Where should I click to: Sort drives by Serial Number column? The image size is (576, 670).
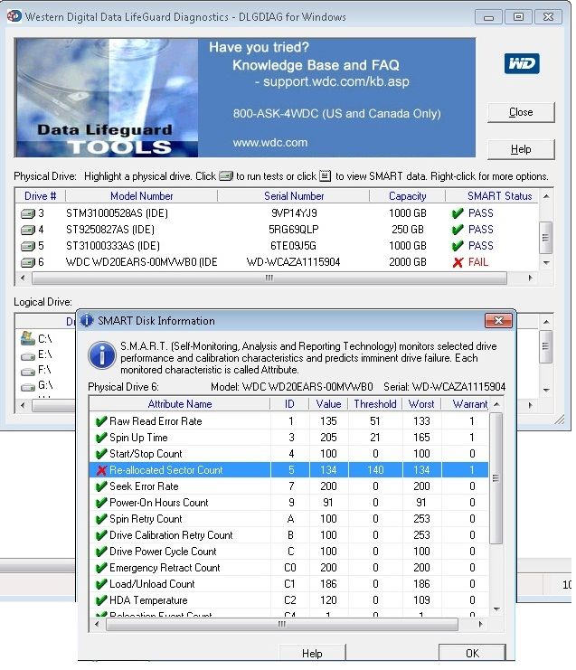294,196
